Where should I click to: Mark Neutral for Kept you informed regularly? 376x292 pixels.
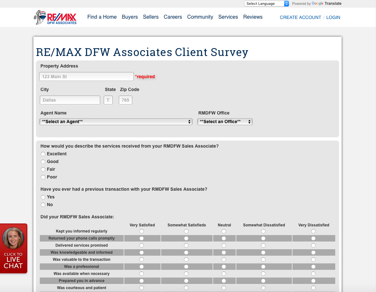coord(223,231)
